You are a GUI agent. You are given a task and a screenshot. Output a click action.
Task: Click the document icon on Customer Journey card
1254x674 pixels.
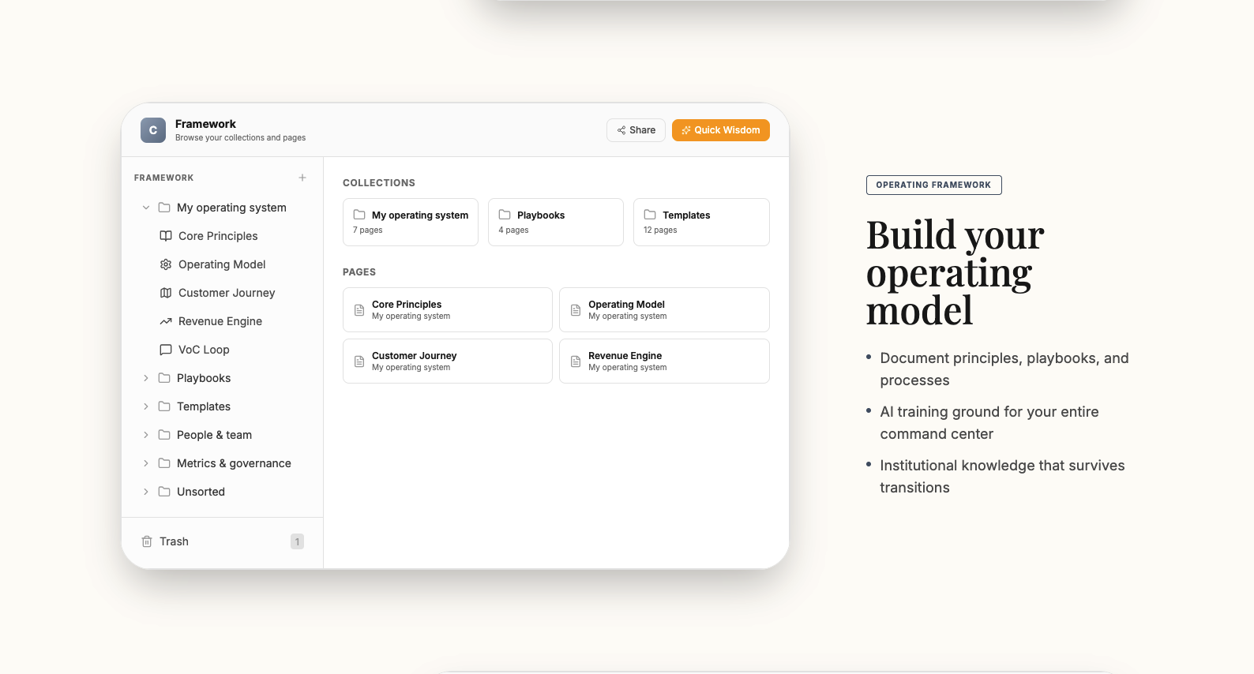[359, 361]
